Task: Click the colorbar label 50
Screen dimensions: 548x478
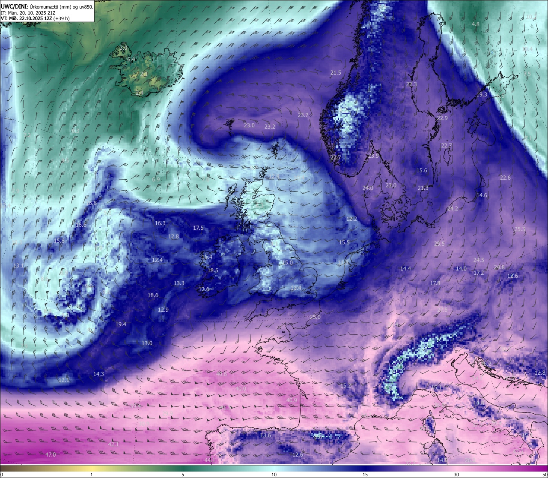Action: 545,475
